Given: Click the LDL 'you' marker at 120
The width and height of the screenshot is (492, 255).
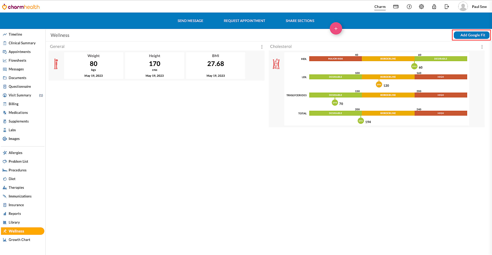Looking at the screenshot, I should (379, 84).
